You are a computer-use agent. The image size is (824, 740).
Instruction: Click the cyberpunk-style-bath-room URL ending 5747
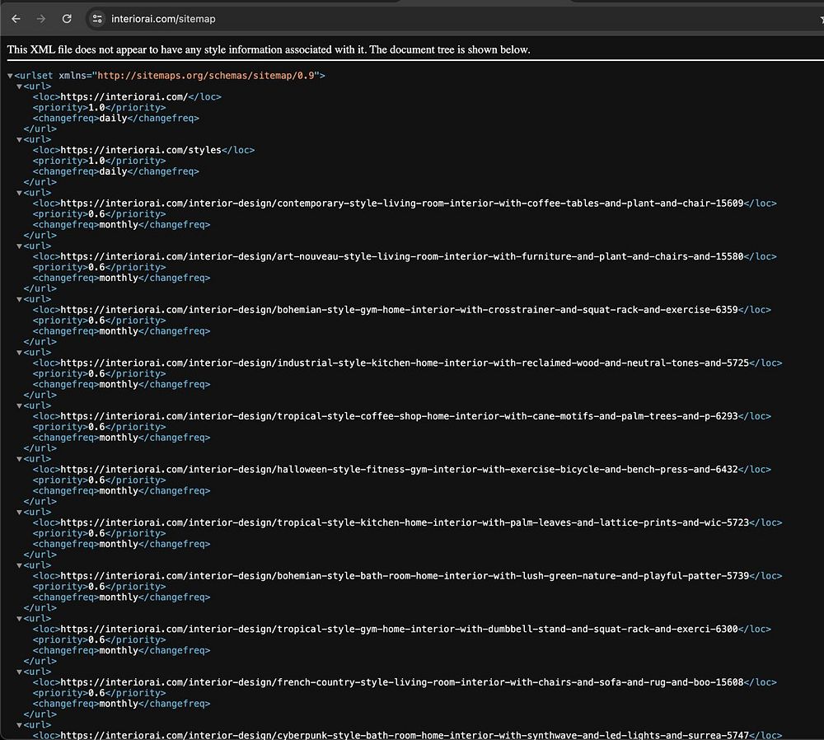[405, 735]
